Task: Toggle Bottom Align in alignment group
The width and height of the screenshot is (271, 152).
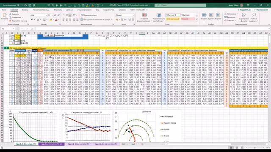Action: [x=70, y=15]
